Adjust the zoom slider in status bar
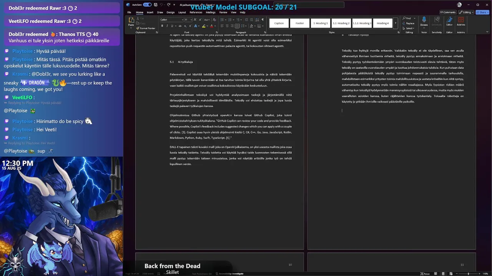This screenshot has height=276, width=492. click(x=468, y=274)
